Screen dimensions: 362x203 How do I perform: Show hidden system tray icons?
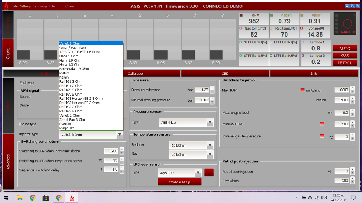coord(297,198)
